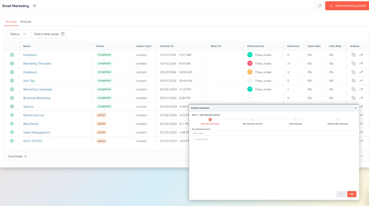Open analytics trend icon for Marketing Template row

click(361, 63)
